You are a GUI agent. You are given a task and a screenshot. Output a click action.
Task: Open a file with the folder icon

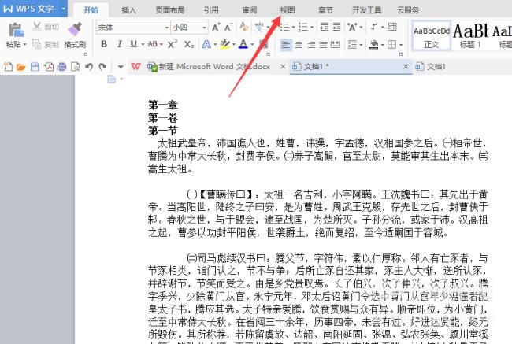[21, 67]
